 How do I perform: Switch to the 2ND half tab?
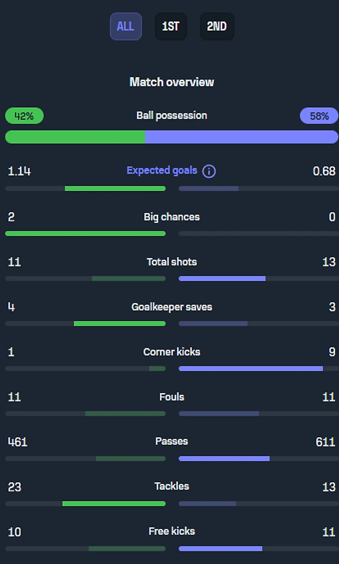tap(217, 26)
